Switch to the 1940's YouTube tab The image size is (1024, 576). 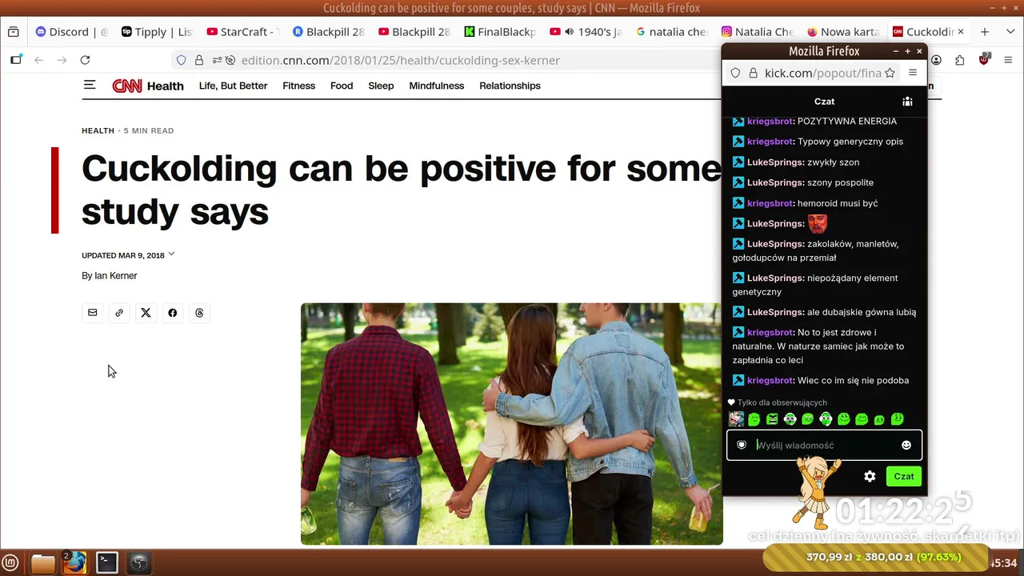[x=585, y=32]
